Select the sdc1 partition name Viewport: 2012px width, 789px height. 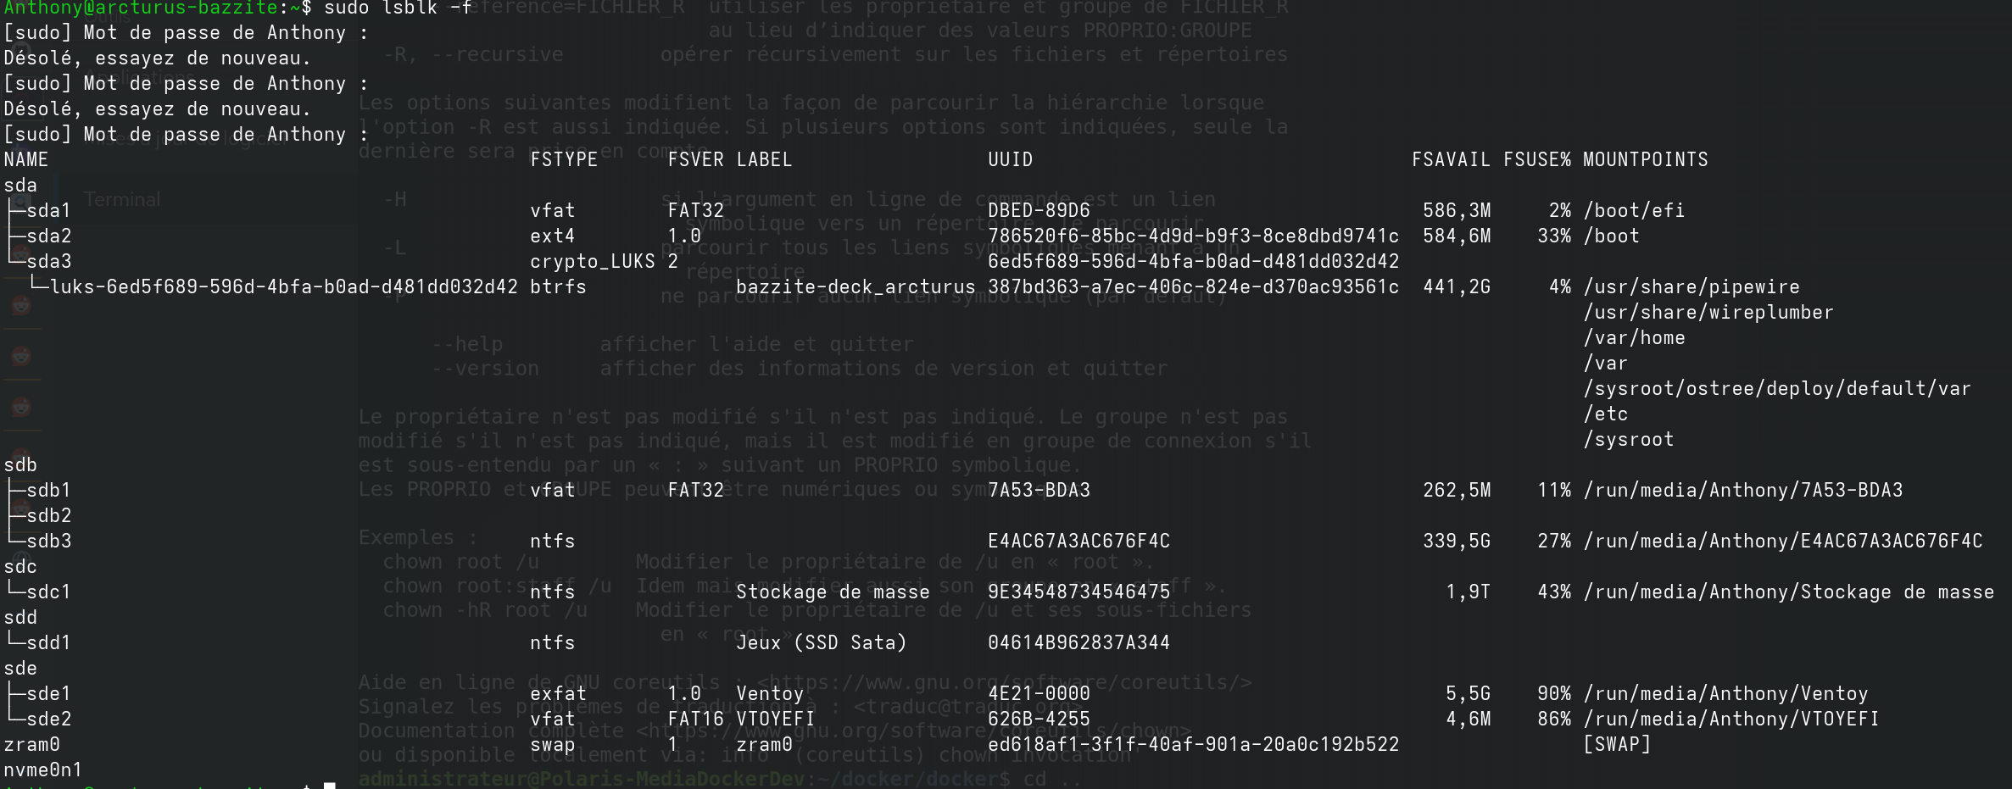coord(48,592)
